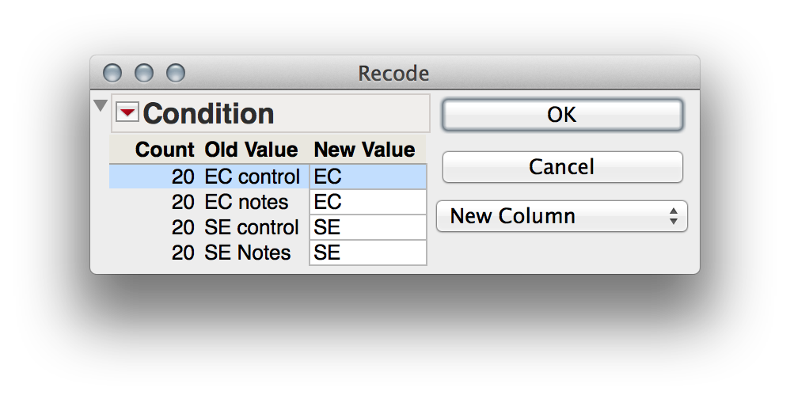Zoom the Recode window
Viewport: 790px width, 399px height.
pyautogui.click(x=176, y=74)
